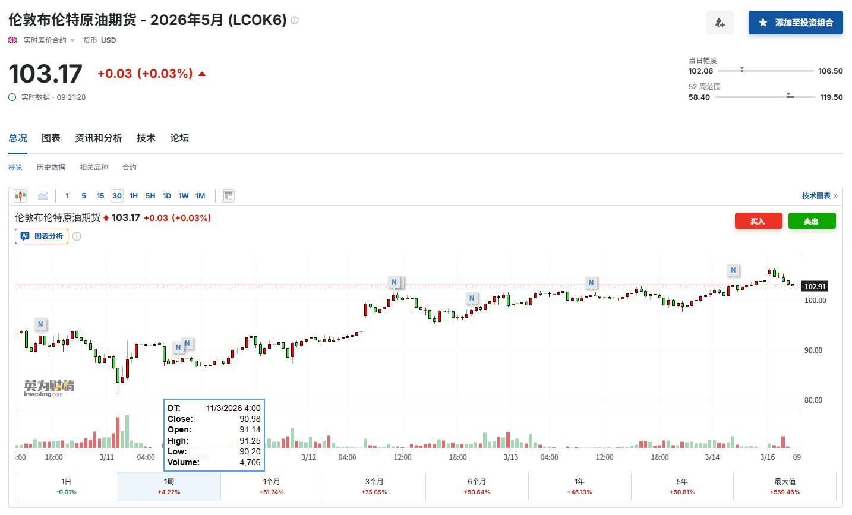Switch to the 技术 tab

tap(146, 137)
